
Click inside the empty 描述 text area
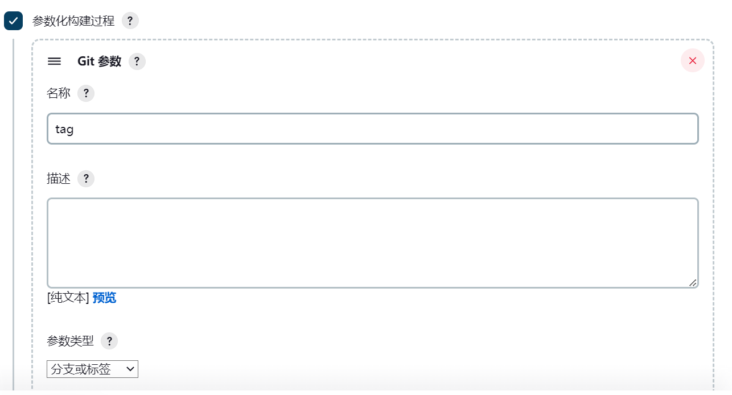[x=373, y=243]
